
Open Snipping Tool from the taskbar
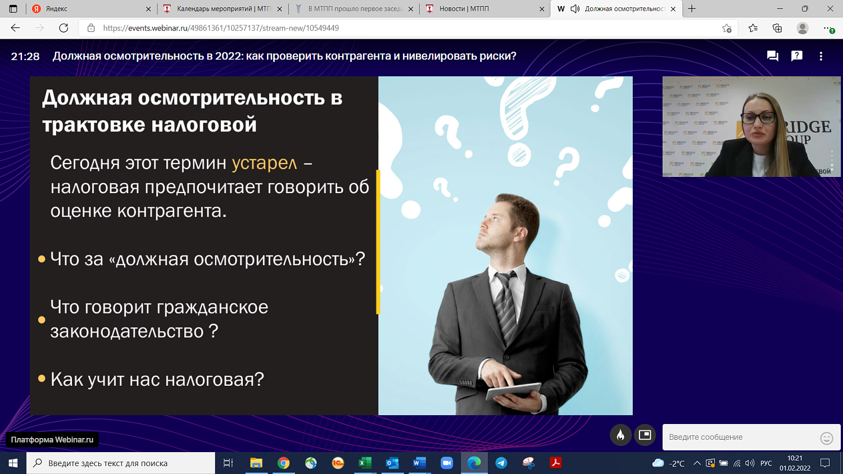(528, 463)
